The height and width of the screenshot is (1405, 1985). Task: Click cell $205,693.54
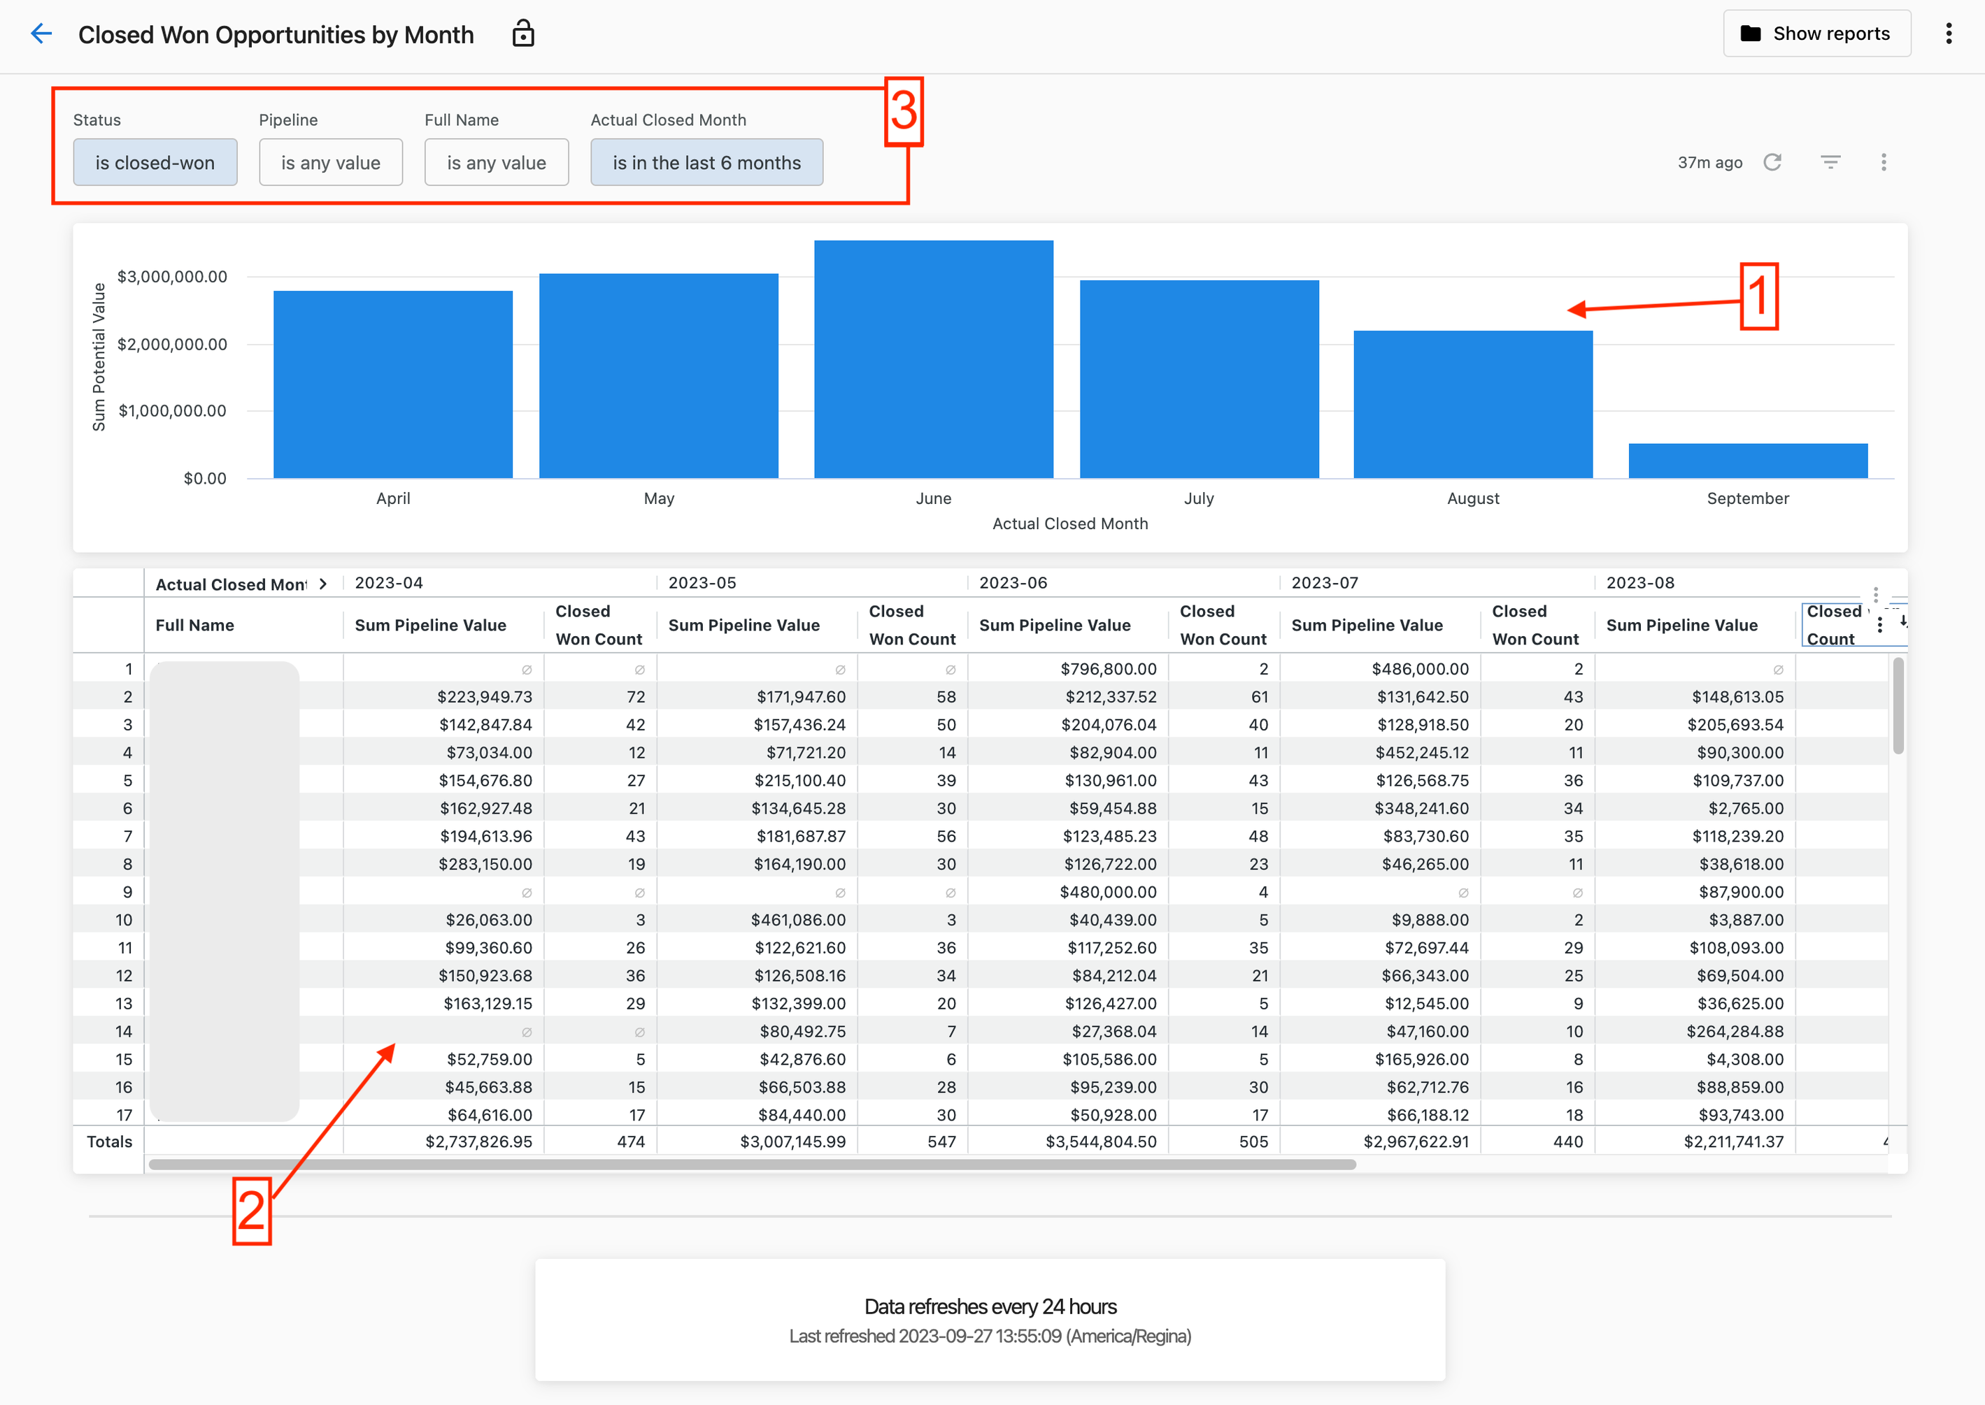point(1735,724)
